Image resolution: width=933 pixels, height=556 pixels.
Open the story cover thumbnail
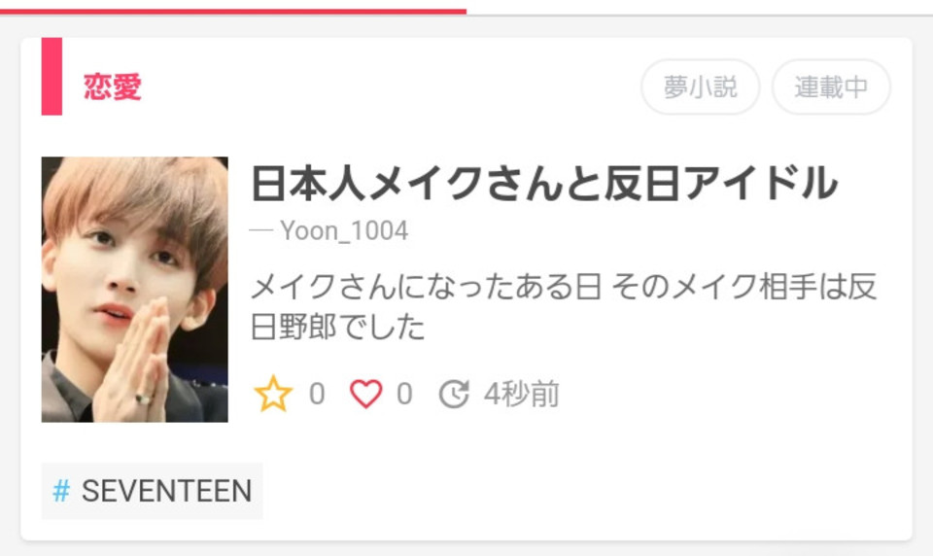(134, 290)
